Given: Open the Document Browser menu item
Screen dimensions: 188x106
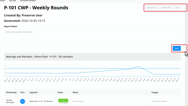Looking at the screenshot, I should [x=28, y=1].
